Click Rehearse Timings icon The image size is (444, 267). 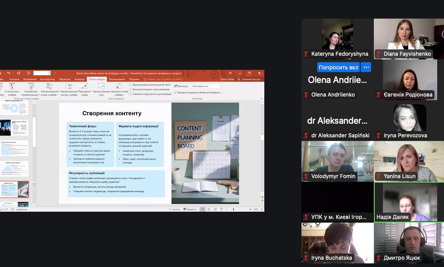[101, 86]
